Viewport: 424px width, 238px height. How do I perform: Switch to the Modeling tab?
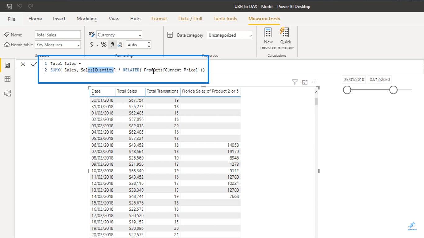click(87, 19)
